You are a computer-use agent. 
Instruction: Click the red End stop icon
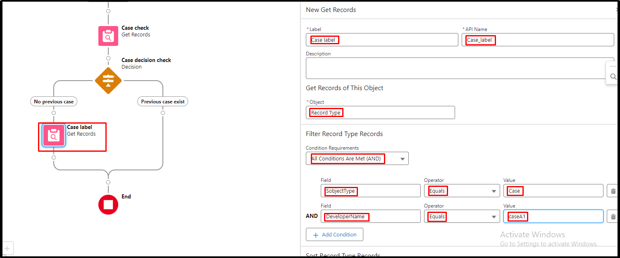tap(108, 205)
